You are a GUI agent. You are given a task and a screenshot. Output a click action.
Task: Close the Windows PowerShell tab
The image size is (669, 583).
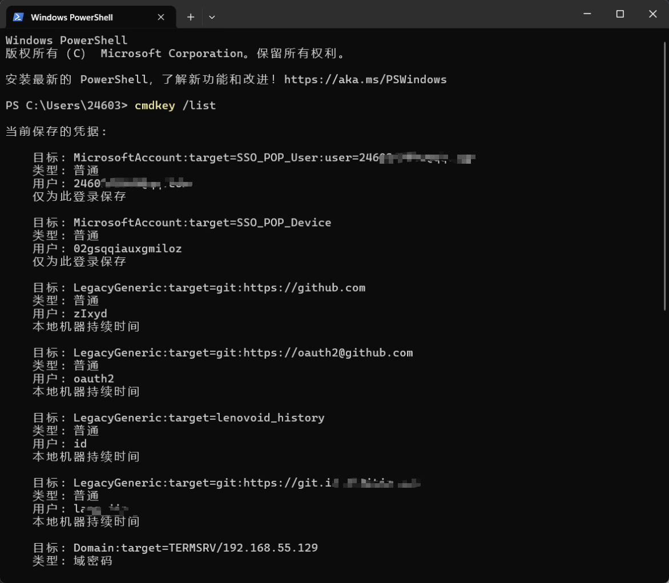(161, 17)
